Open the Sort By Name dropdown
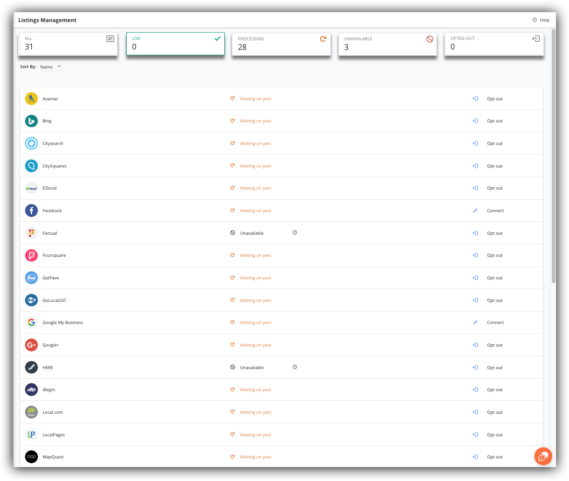This screenshot has width=569, height=481. 51,67
